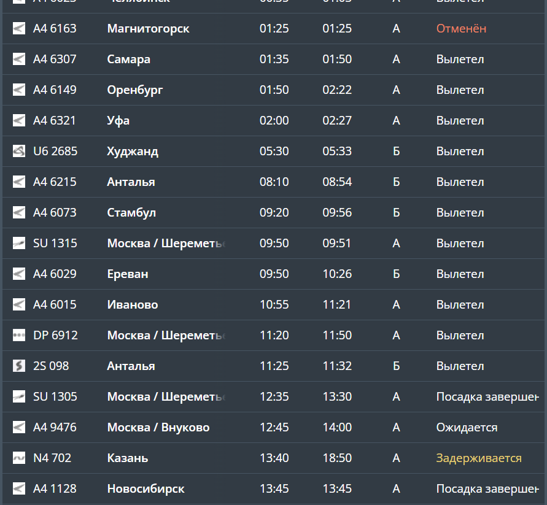547x505 pixels.
Task: Click the Ожидается status for A4 9476
Action: tap(467, 427)
